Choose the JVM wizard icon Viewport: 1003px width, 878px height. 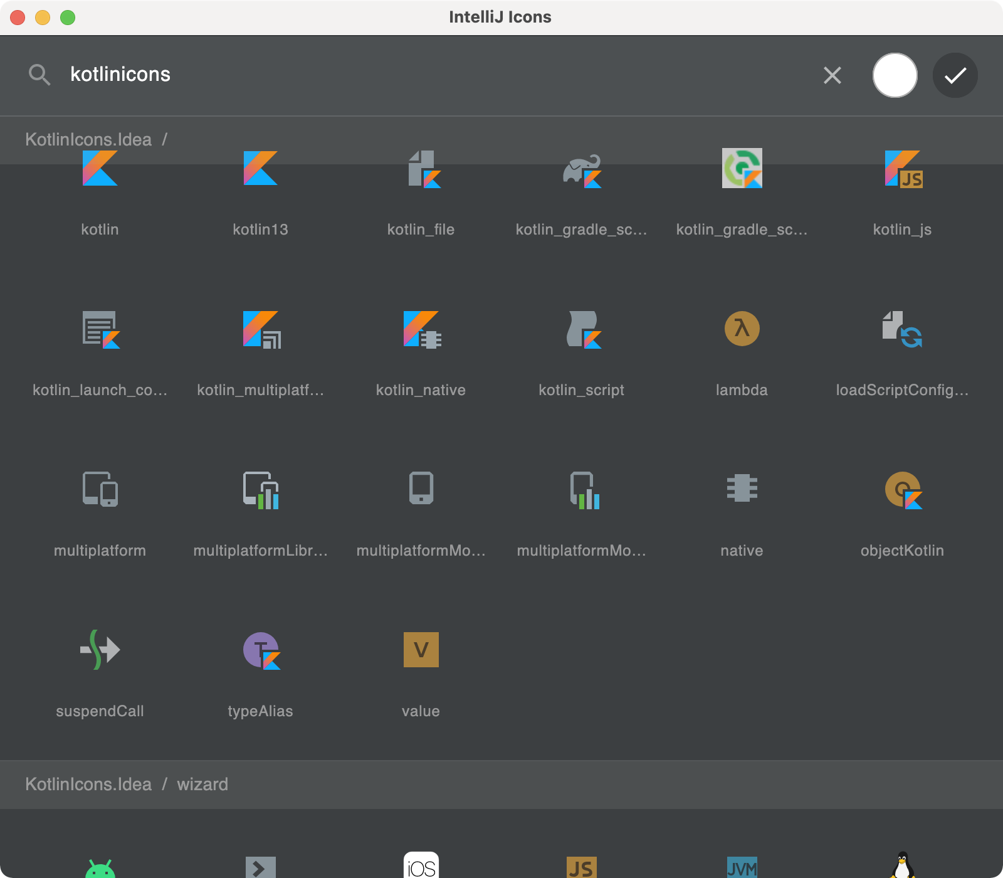(x=742, y=867)
